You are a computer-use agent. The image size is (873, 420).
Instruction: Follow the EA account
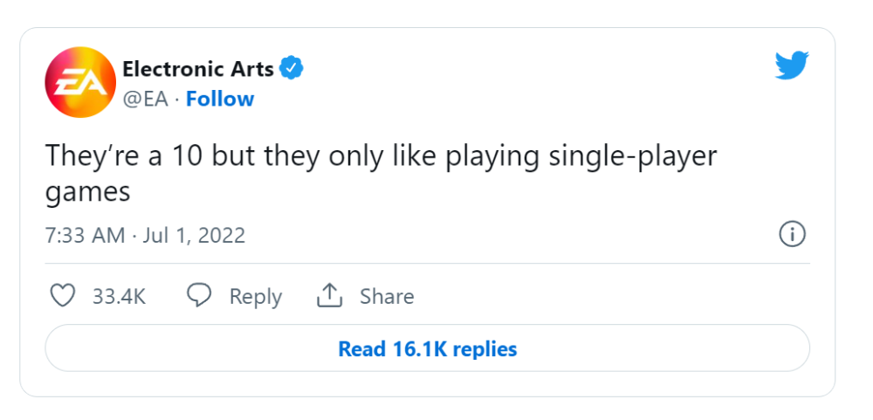click(220, 100)
